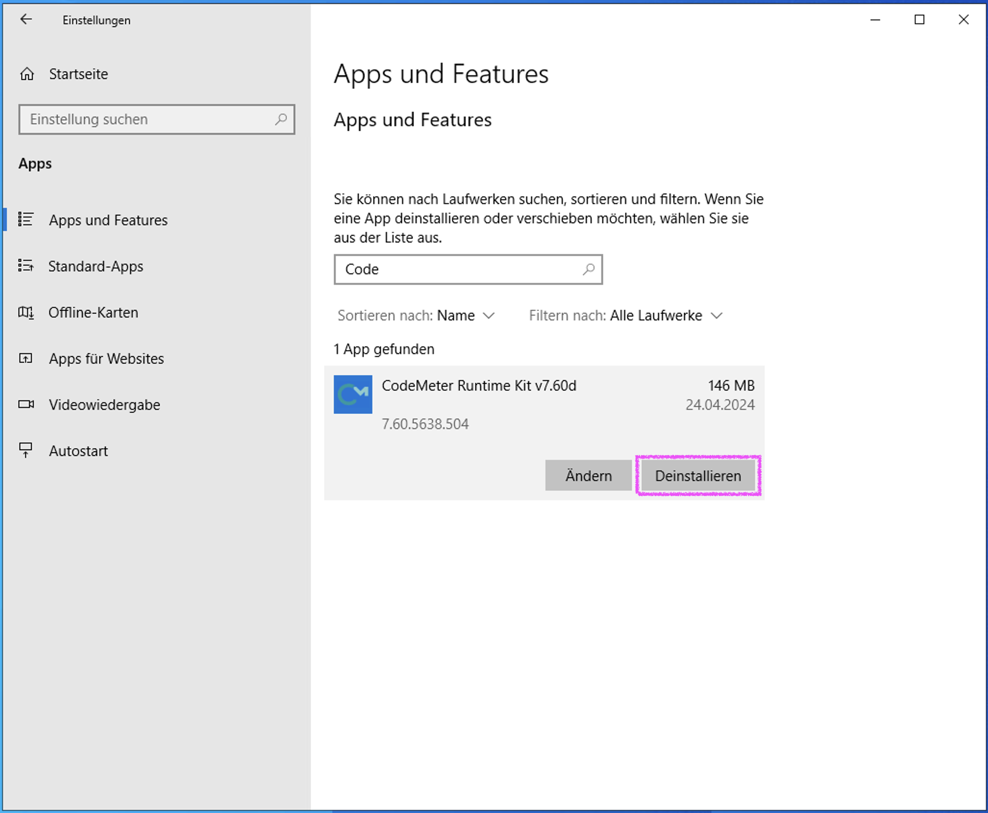Viewport: 988px width, 813px height.
Task: Select the Videowiedergabe camera icon
Action: [26, 405]
